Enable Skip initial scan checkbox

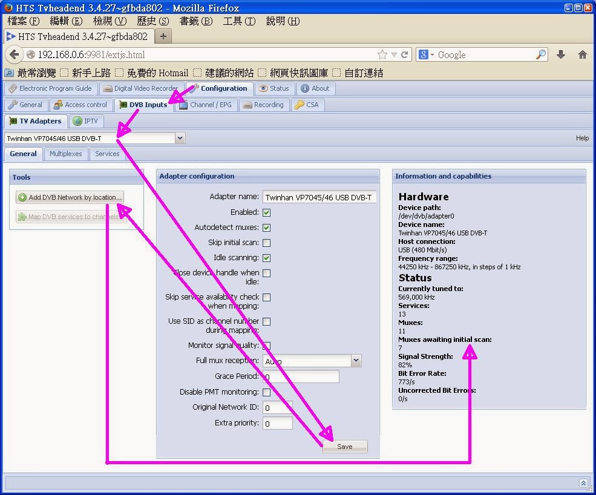[x=266, y=243]
